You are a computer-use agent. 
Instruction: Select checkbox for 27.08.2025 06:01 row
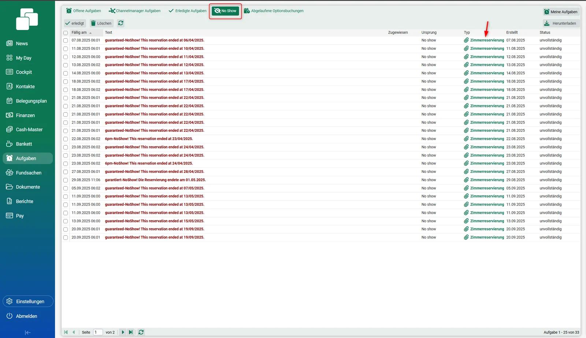coord(66,172)
